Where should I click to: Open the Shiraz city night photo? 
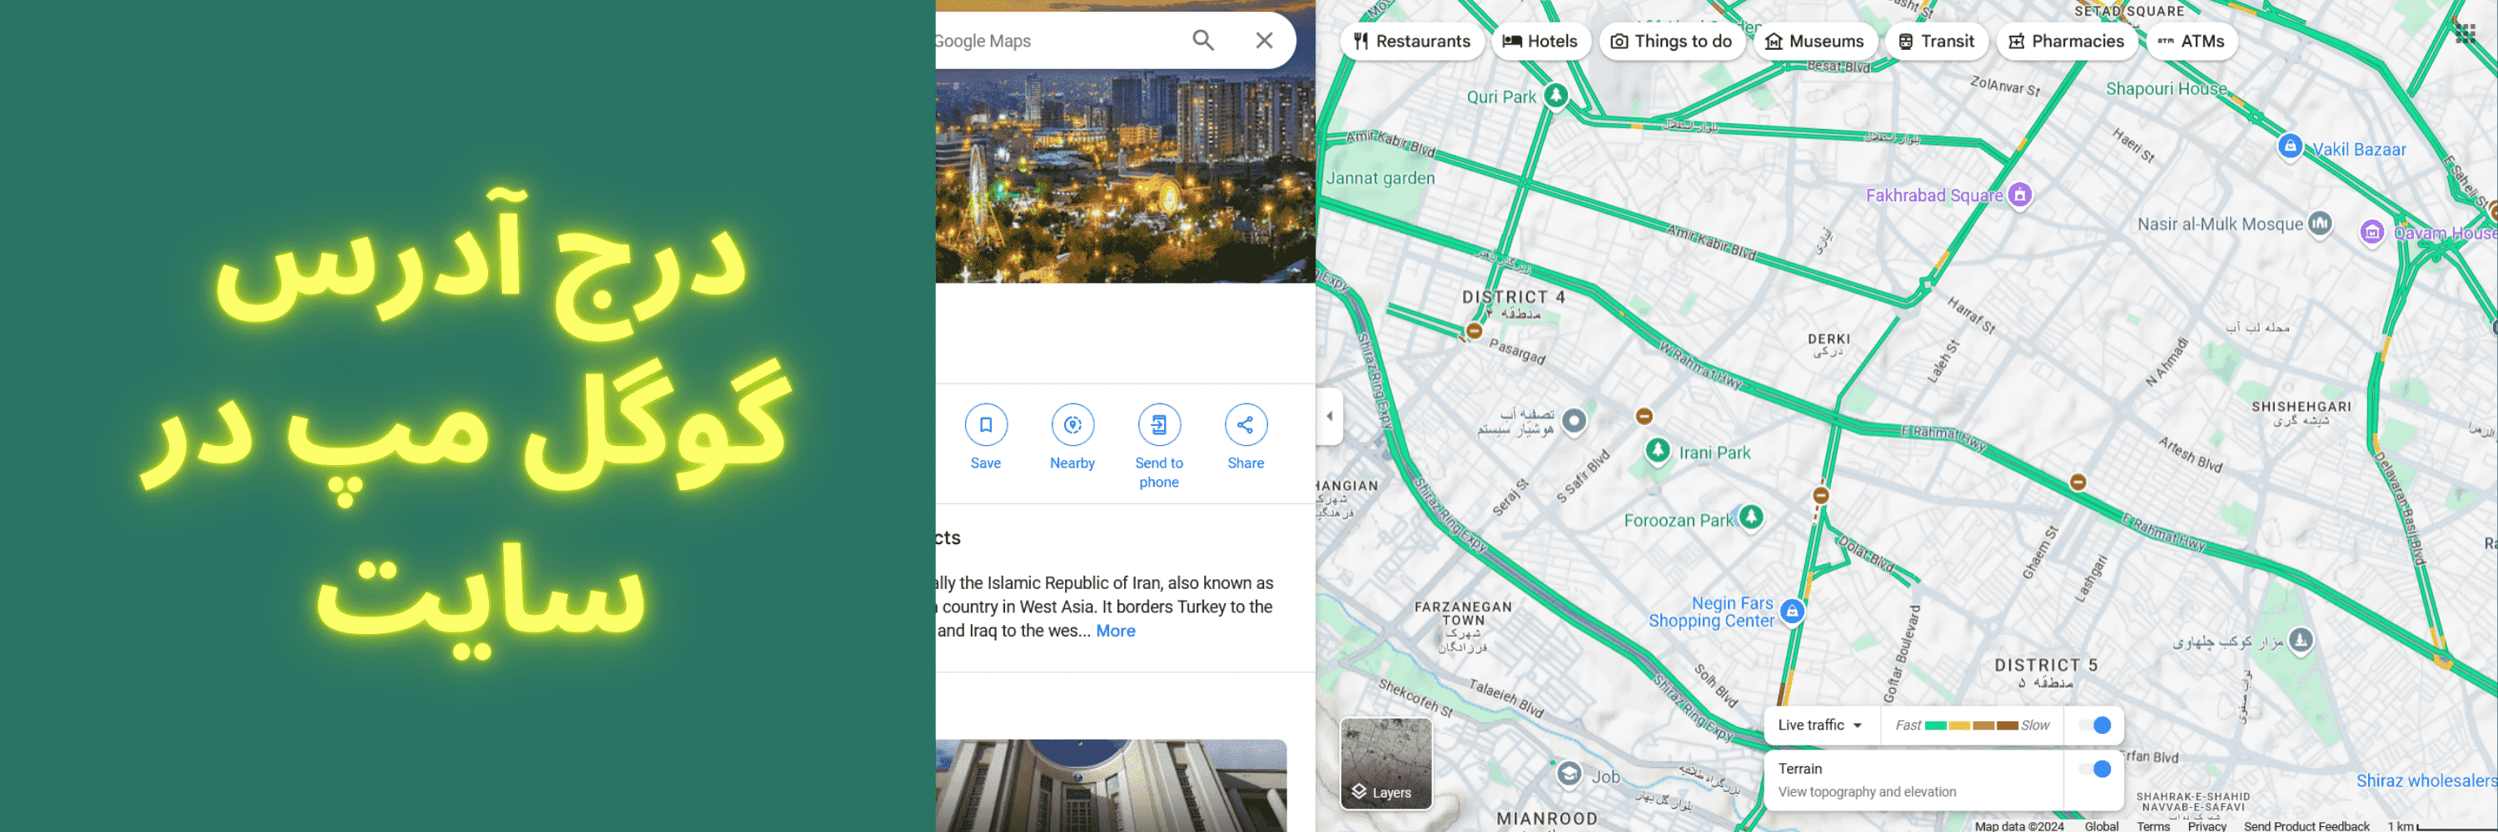[1125, 175]
